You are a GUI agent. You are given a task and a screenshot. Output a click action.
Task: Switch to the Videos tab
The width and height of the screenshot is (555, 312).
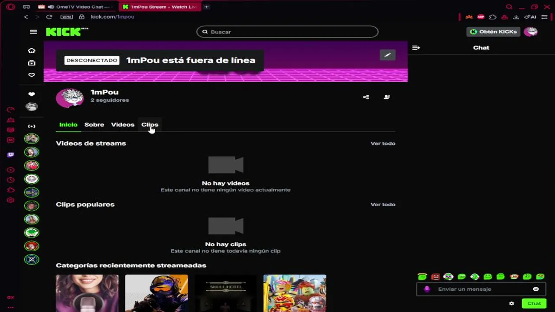123,124
